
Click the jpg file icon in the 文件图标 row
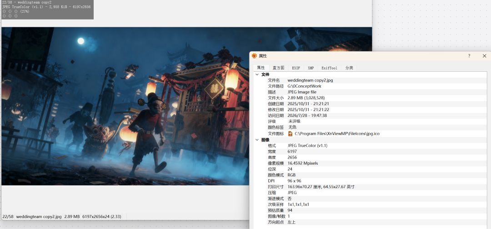coord(290,133)
